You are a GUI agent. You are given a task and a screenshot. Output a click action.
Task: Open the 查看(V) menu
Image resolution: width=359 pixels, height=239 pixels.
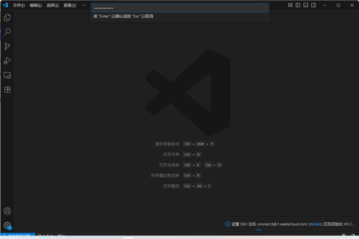70,5
